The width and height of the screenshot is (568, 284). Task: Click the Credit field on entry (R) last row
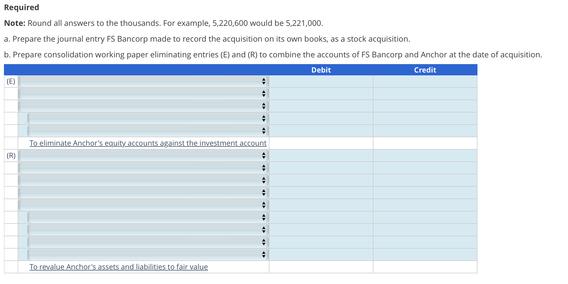[x=425, y=254]
